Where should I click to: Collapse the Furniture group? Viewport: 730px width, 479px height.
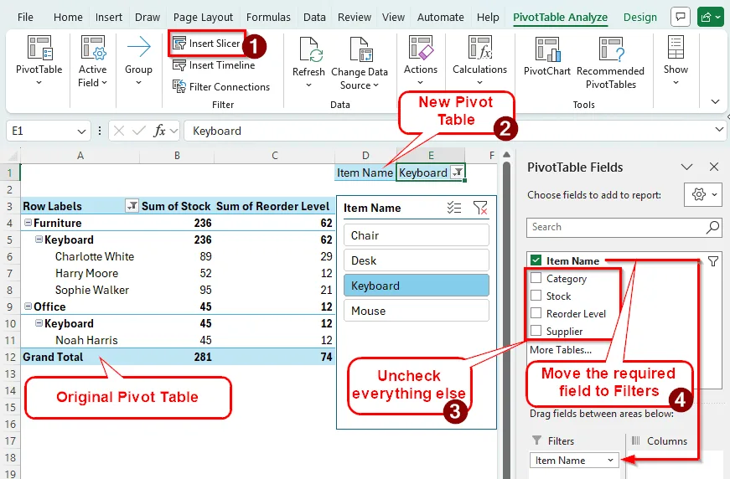(28, 223)
